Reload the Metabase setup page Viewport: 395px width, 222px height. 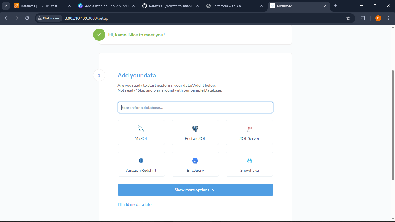[x=27, y=18]
